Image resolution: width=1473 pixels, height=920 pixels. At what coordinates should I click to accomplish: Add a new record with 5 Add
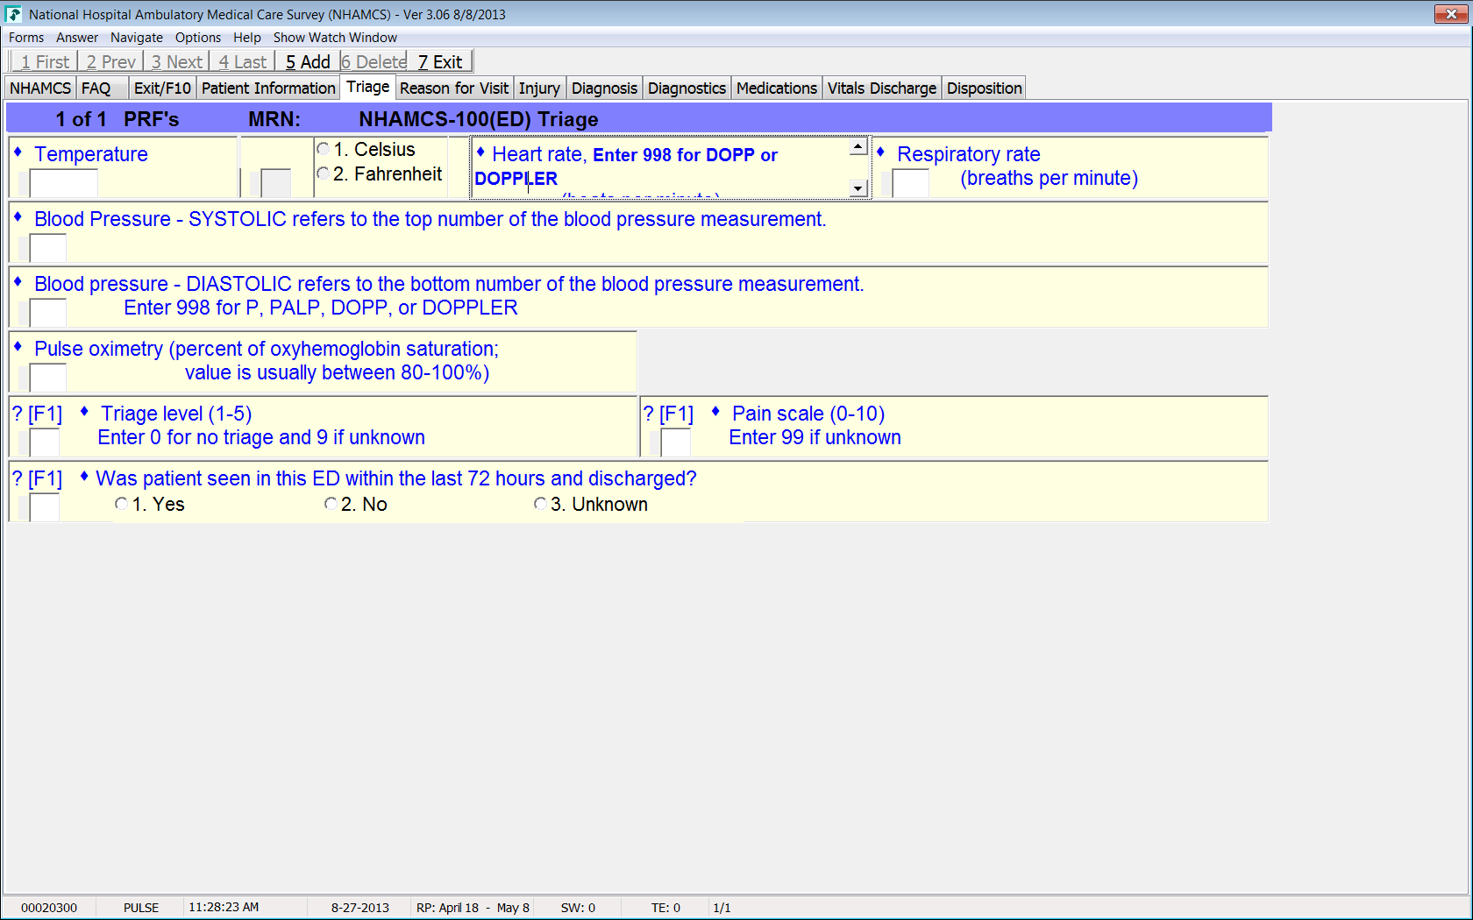pos(308,61)
